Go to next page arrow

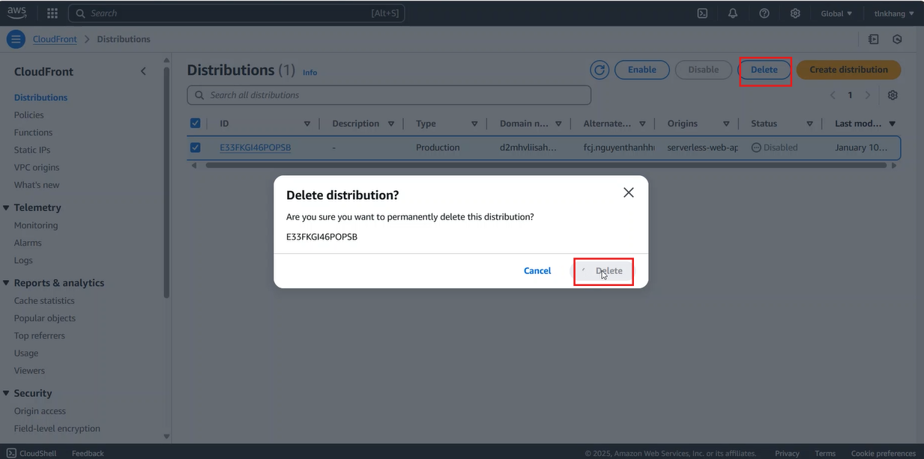click(868, 95)
